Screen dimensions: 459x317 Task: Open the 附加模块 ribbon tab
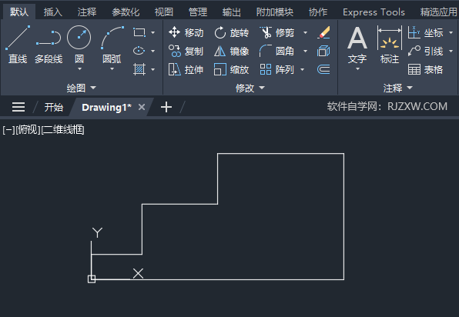[x=275, y=12]
